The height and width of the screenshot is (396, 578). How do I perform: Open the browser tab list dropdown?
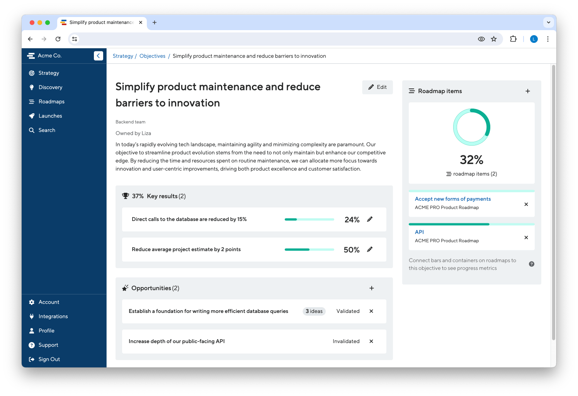[549, 22]
